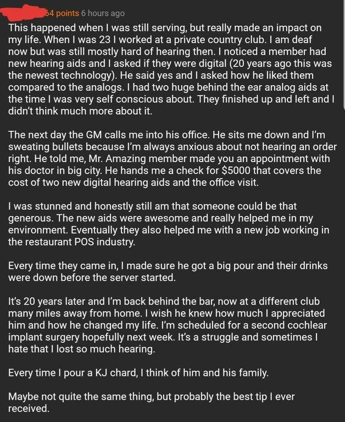Viewport: 345px width, 422px height.
Task: Click the final paragraph starting "Maybe not quite"
Action: coord(151,402)
